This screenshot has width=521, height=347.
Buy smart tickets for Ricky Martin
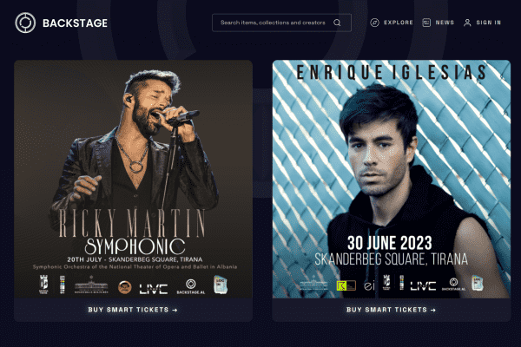coord(133,310)
